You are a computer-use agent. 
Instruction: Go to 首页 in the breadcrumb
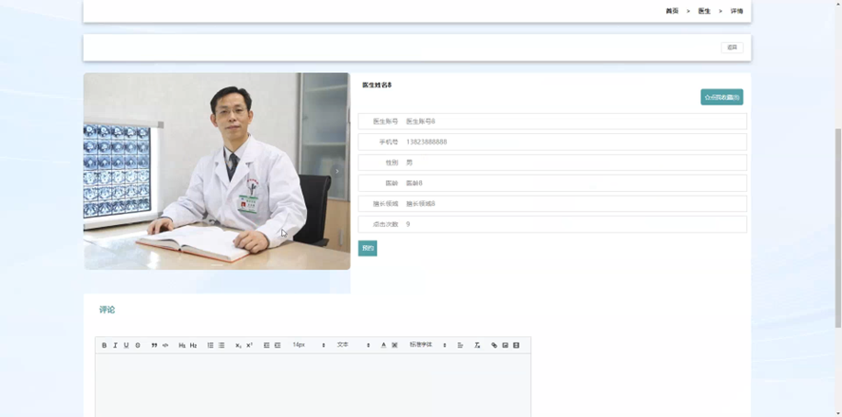672,11
